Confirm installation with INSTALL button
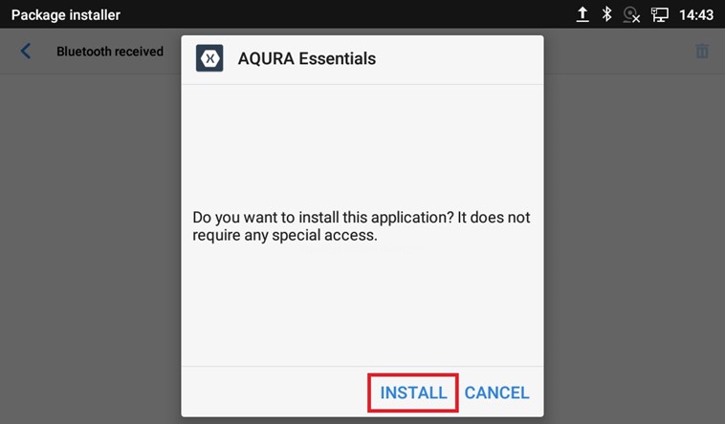725x424 pixels. coord(413,392)
